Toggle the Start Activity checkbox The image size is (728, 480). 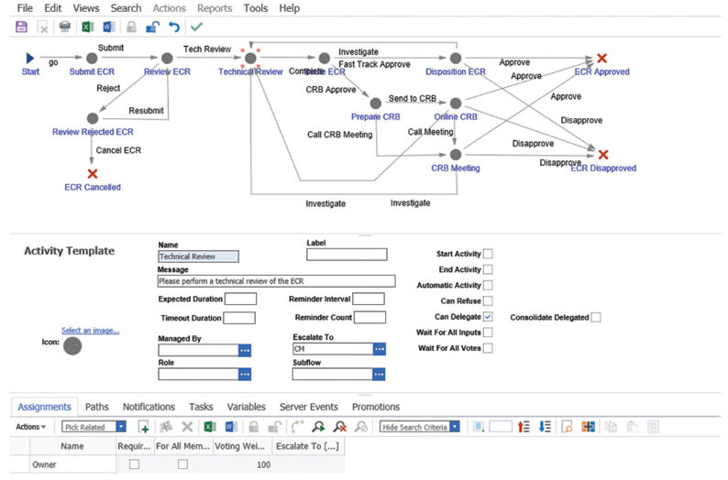pyautogui.click(x=488, y=254)
